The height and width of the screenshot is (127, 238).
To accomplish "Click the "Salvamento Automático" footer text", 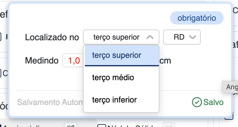I will [50, 102].
